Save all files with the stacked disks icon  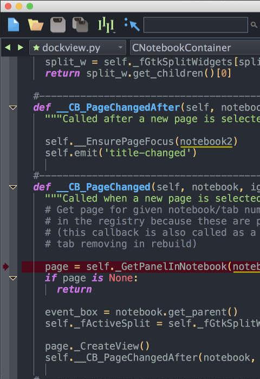pos(80,24)
